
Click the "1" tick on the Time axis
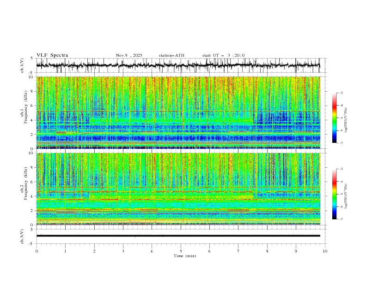pos(65,251)
